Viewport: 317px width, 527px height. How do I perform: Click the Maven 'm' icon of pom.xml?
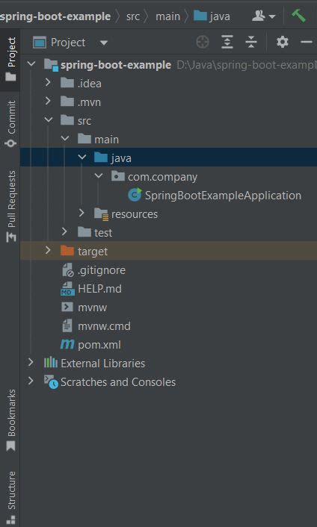click(67, 344)
